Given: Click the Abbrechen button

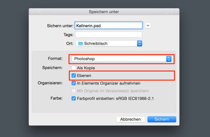Looking at the screenshot, I should (131, 119).
